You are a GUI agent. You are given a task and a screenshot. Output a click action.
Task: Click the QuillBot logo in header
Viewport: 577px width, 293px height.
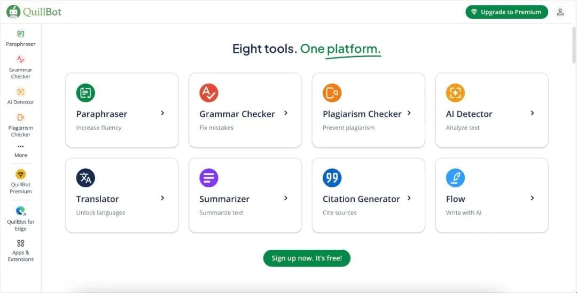(x=34, y=11)
